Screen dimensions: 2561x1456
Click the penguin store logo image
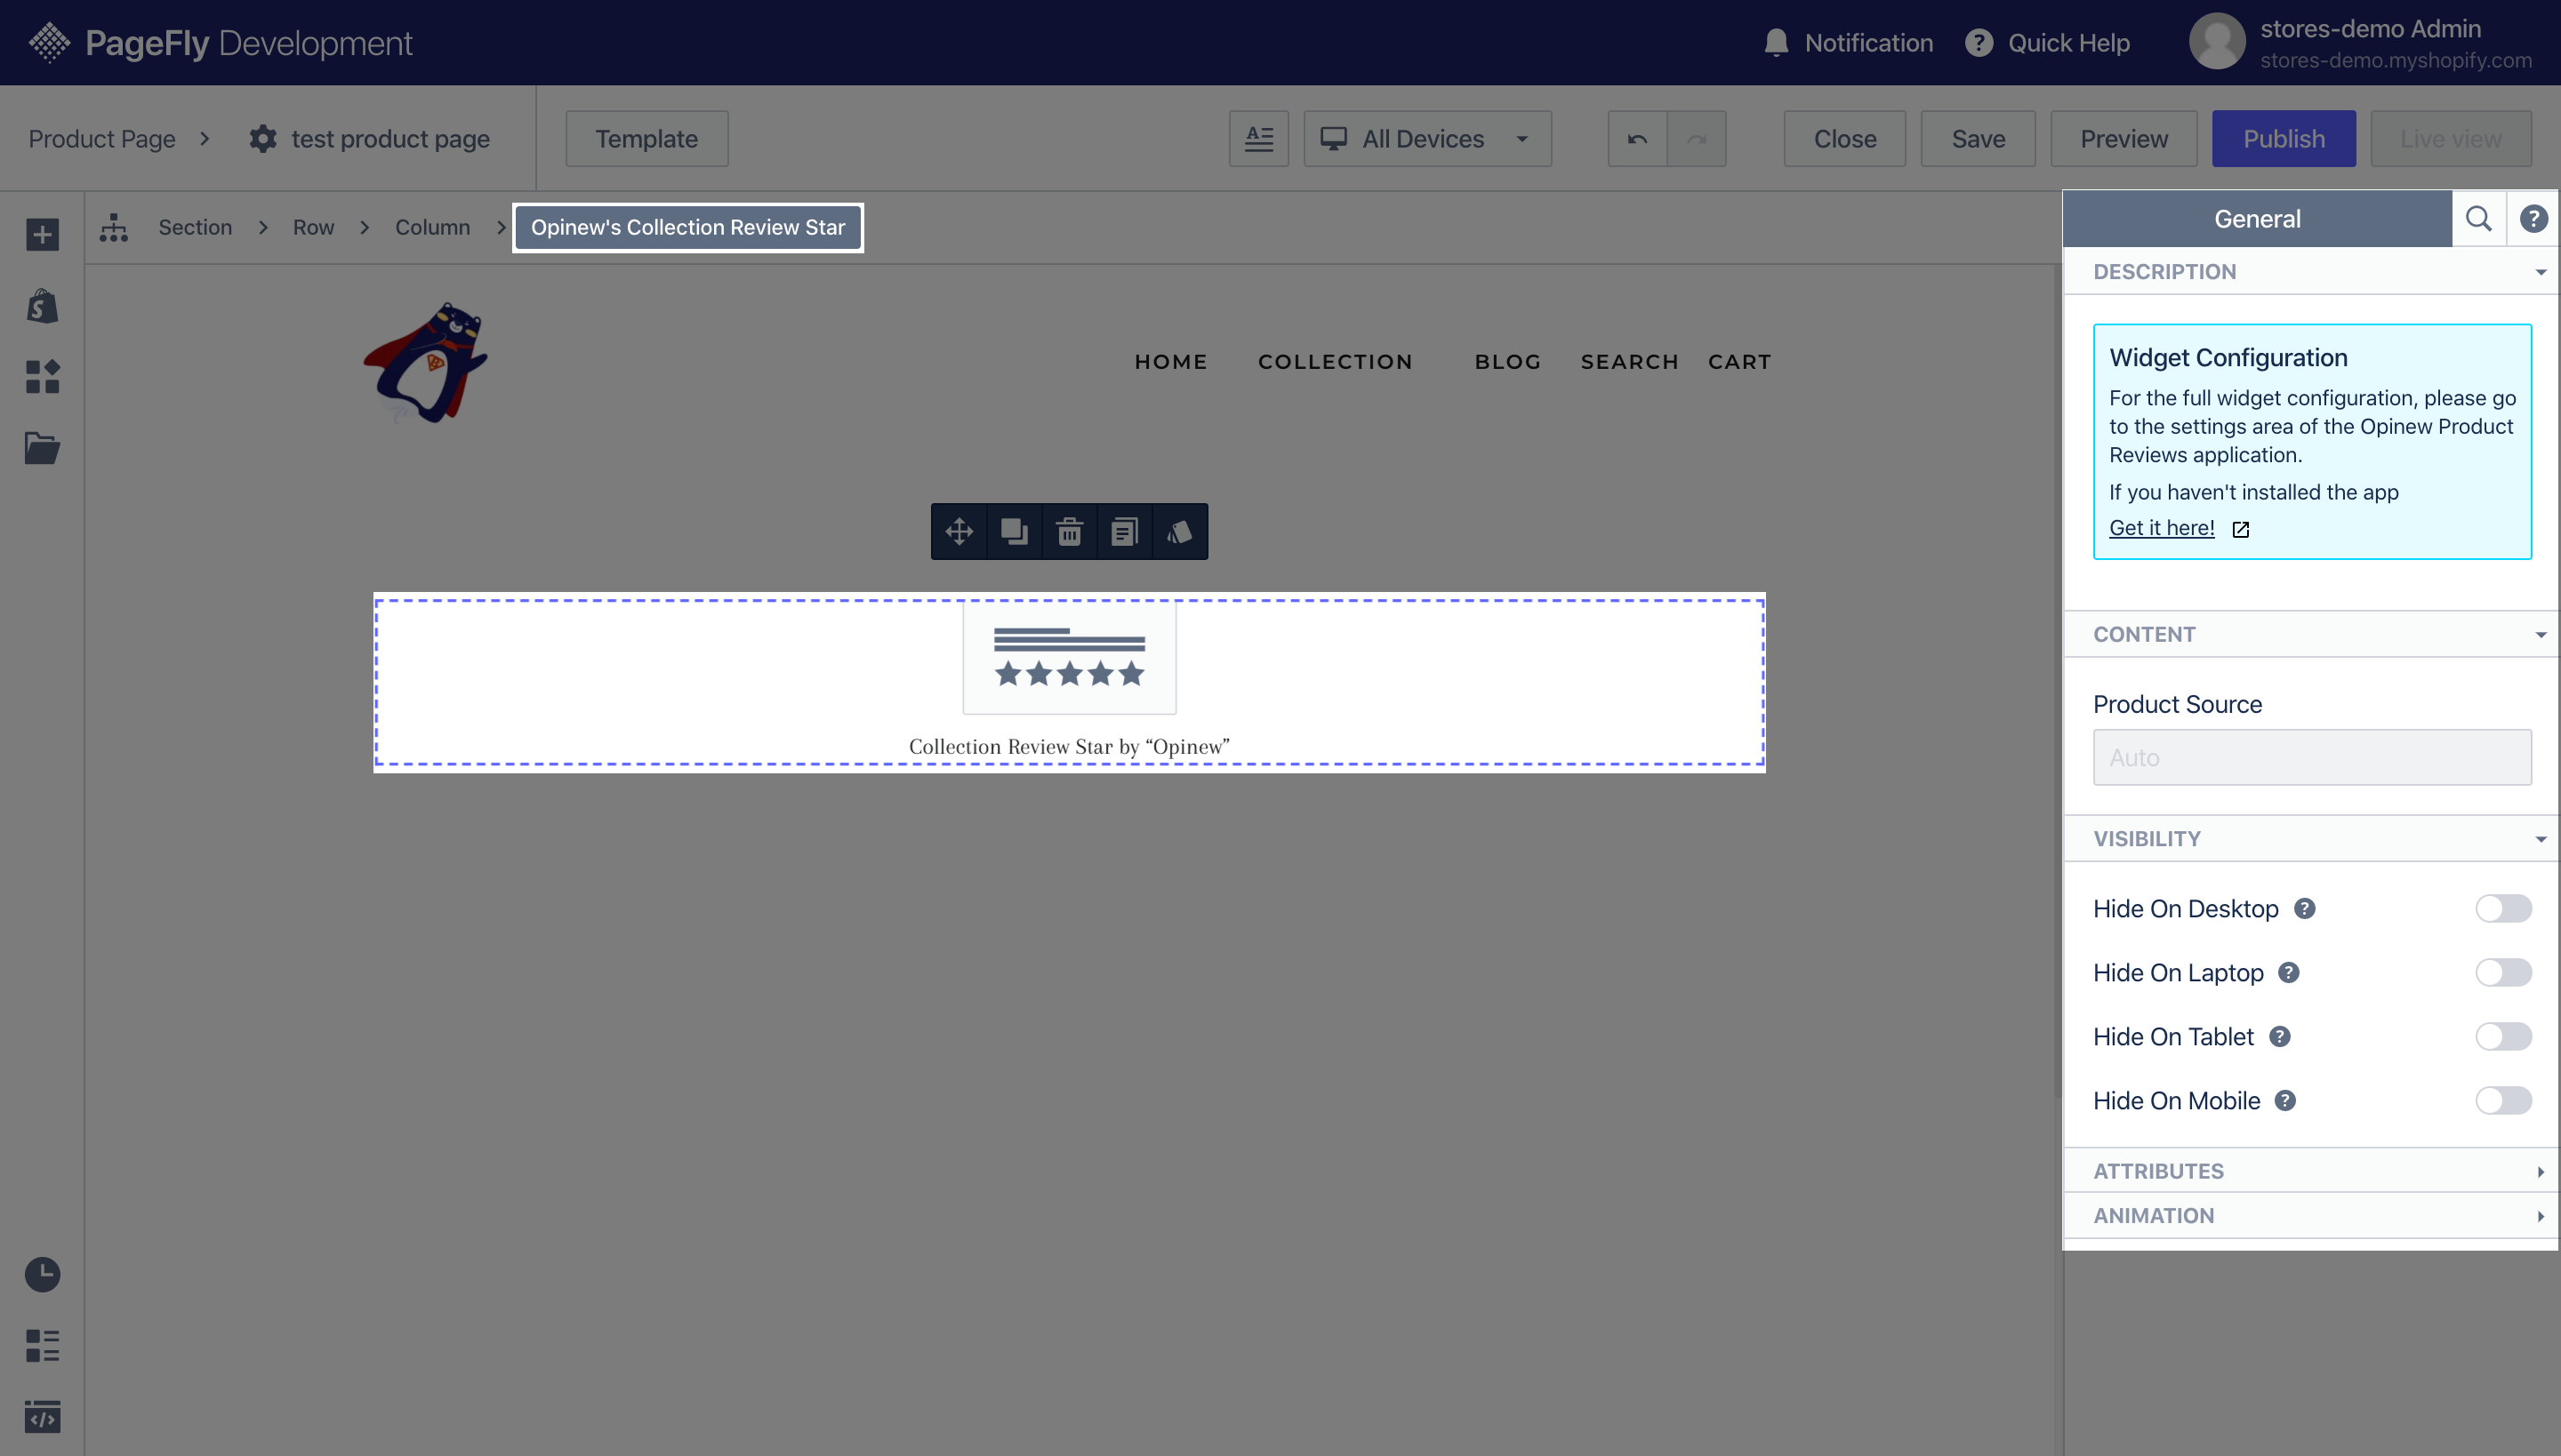click(426, 362)
